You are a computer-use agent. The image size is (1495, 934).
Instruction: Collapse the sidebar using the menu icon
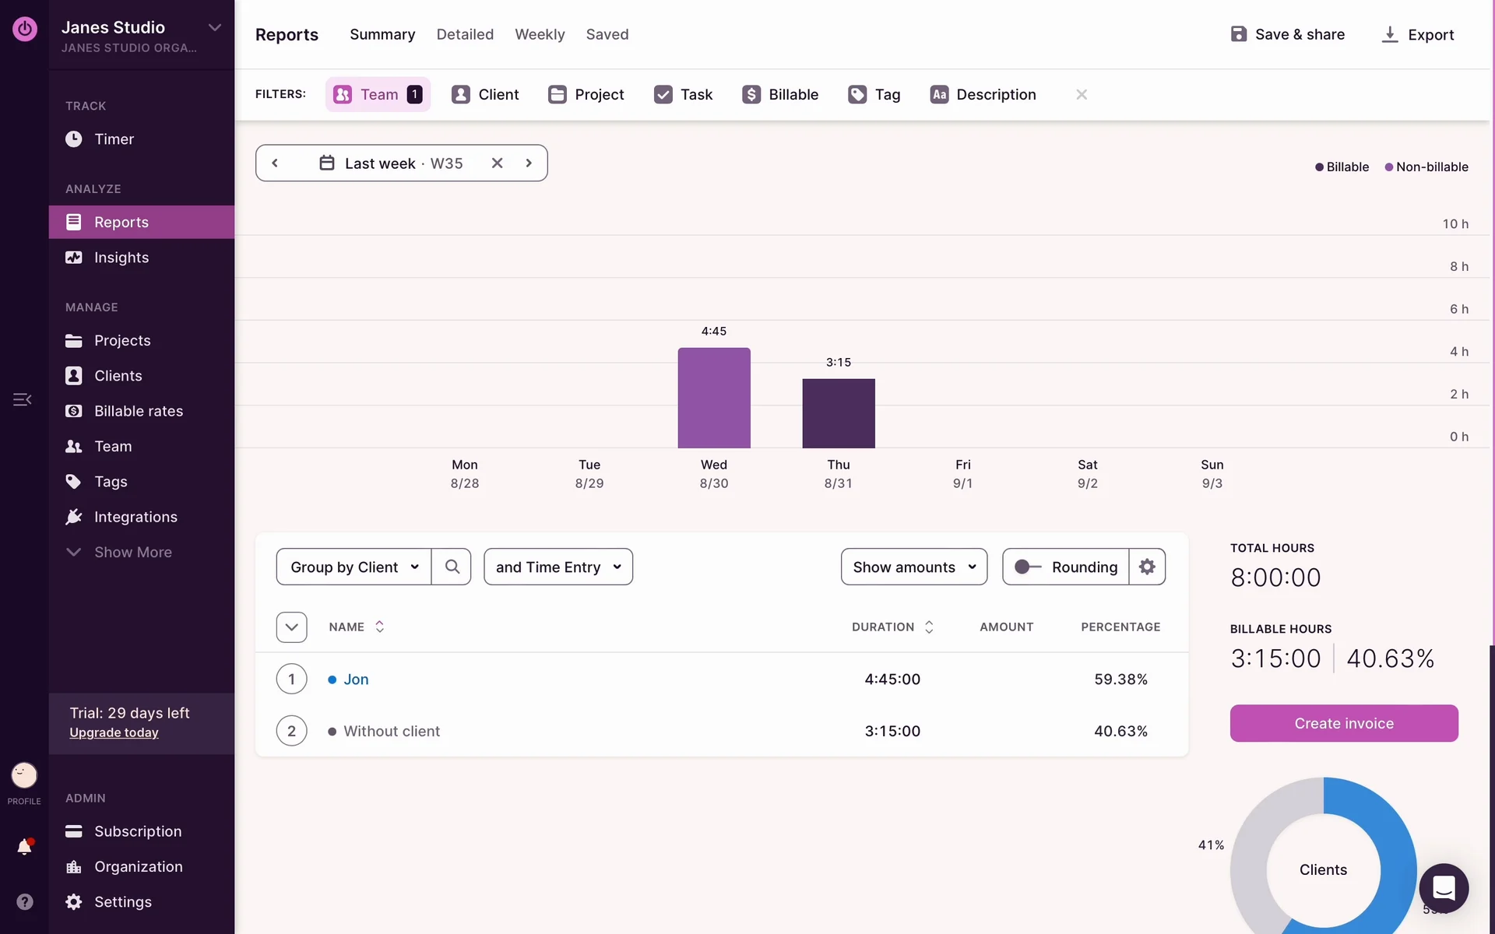22,399
